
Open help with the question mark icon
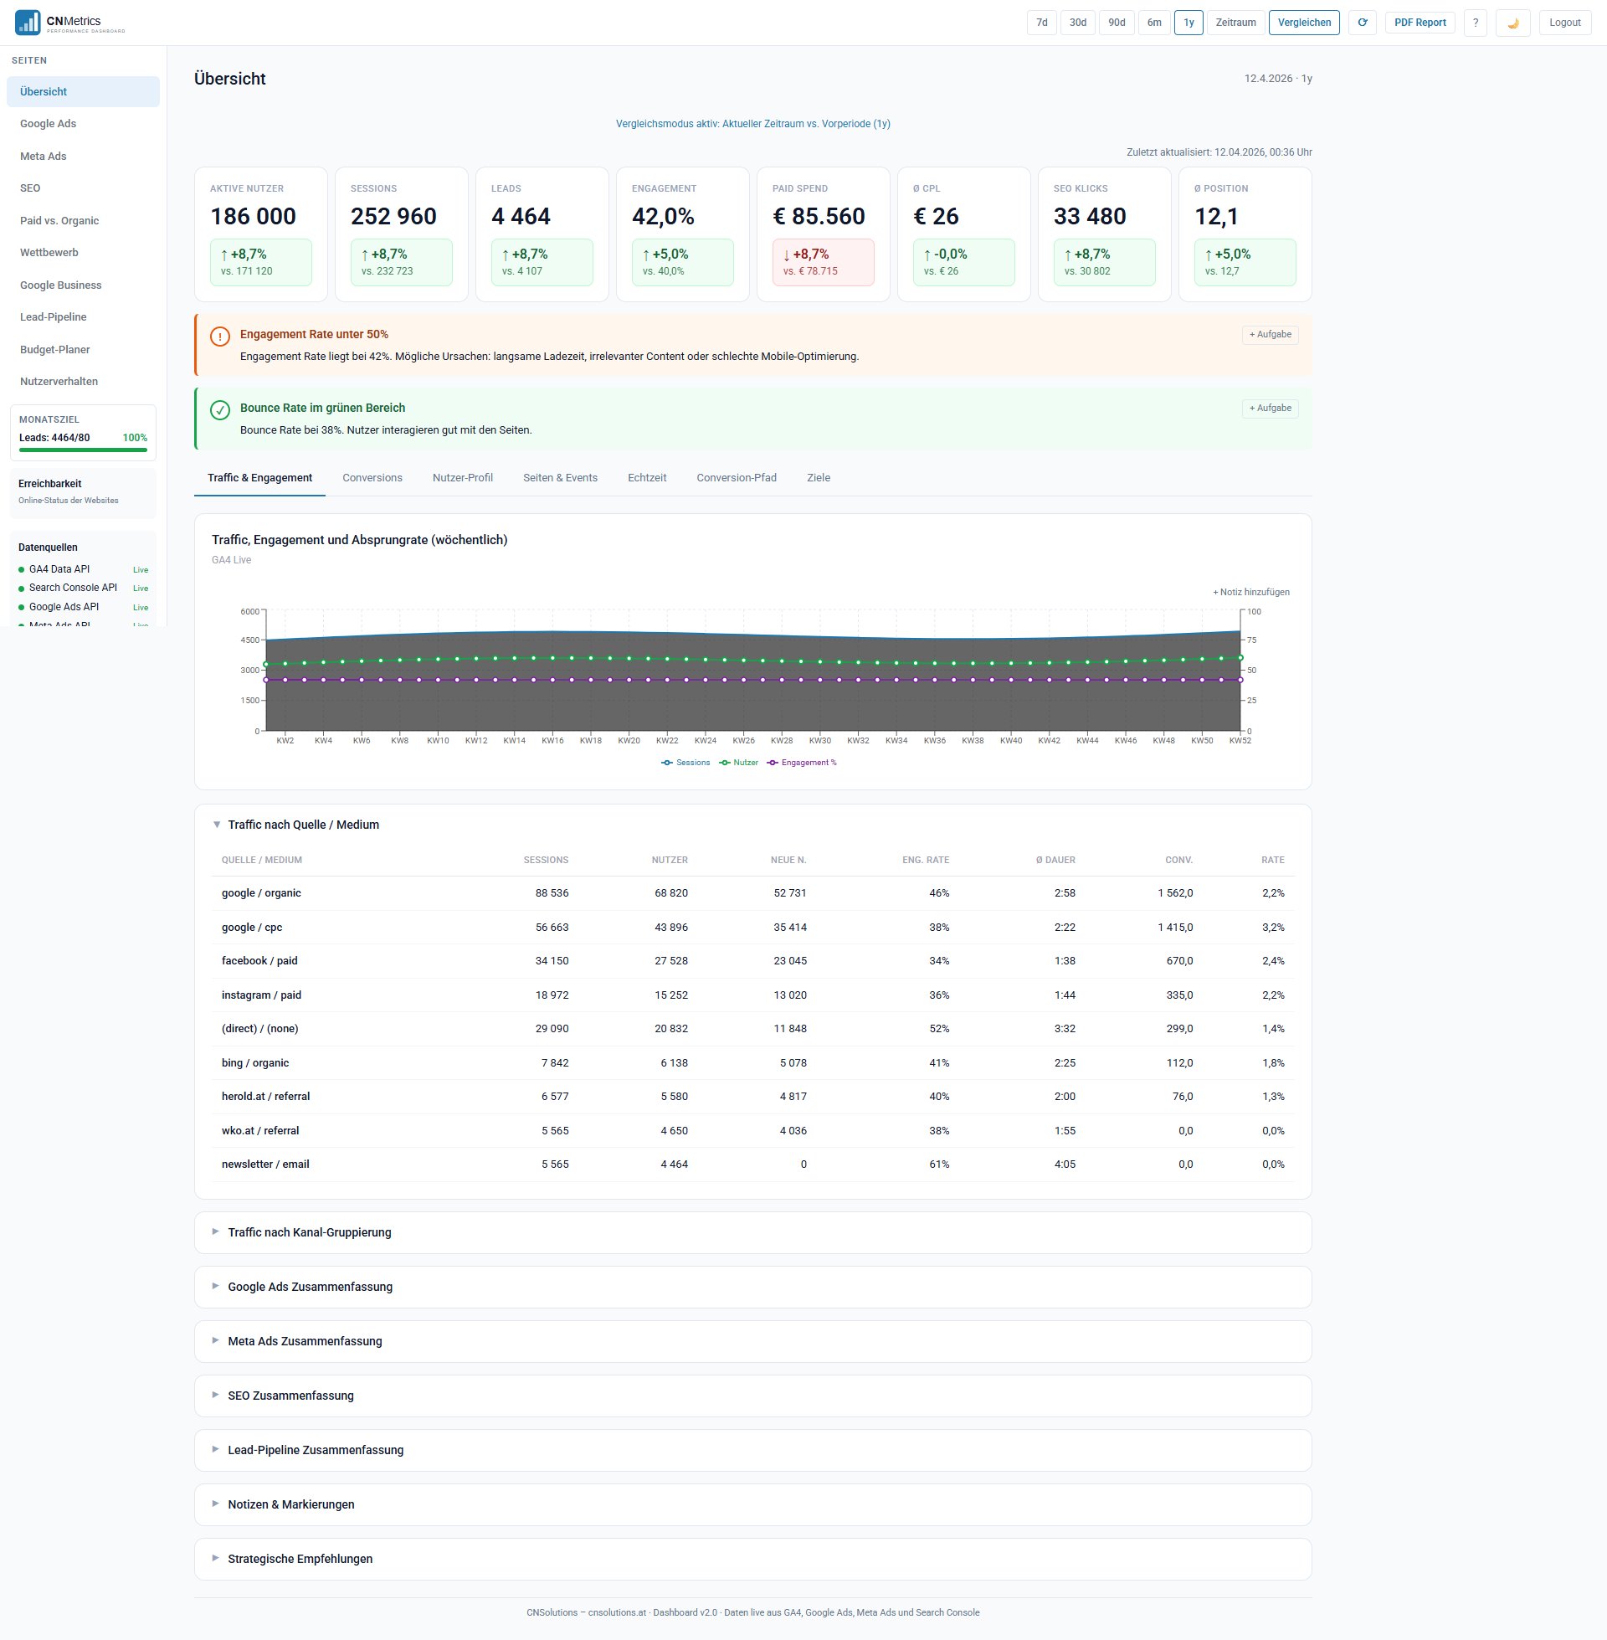[x=1476, y=23]
